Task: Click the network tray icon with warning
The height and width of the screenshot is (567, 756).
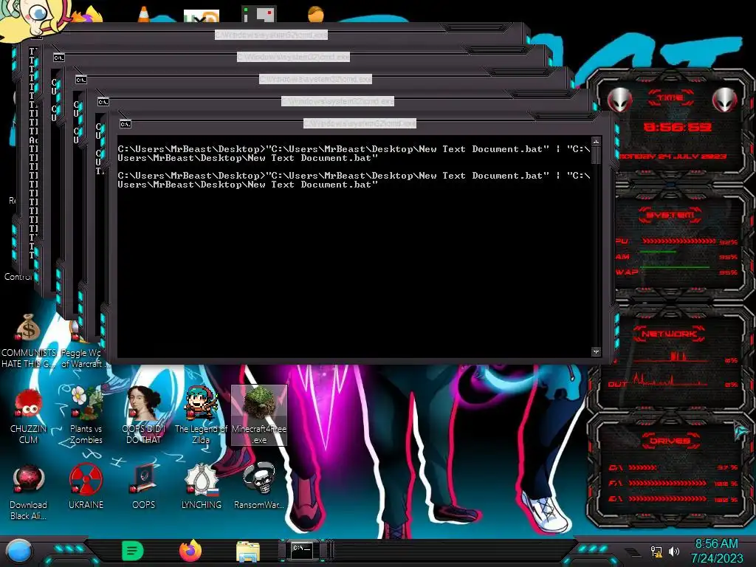Action: [x=656, y=551]
